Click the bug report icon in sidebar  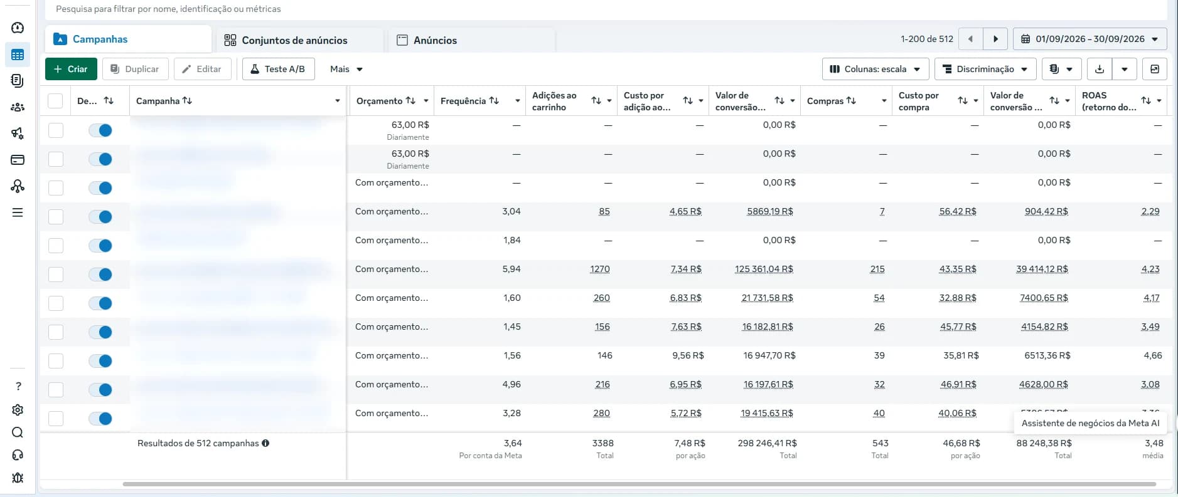pyautogui.click(x=18, y=478)
